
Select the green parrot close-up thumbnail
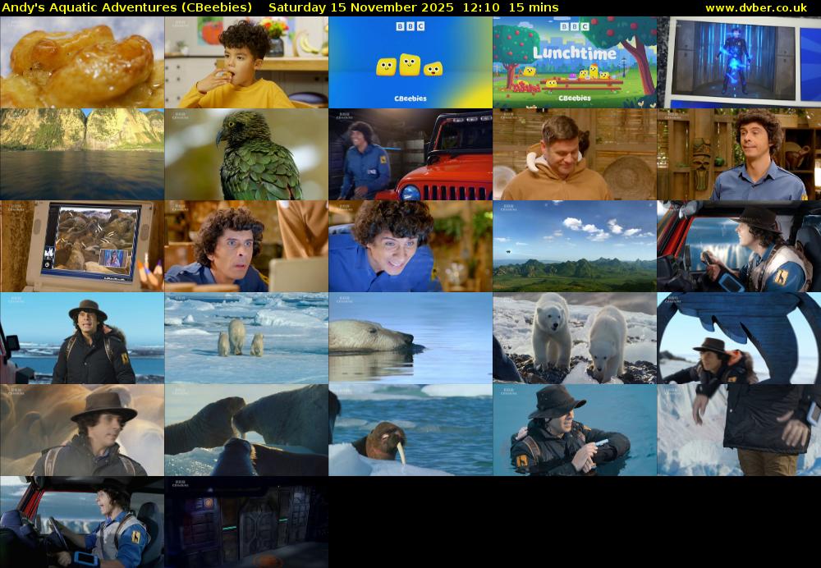point(245,154)
